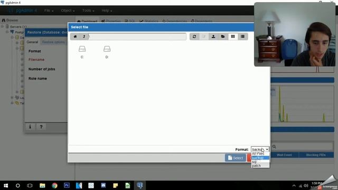The image size is (338, 190).
Task: Click the Wait Event column header
Action: (284, 155)
